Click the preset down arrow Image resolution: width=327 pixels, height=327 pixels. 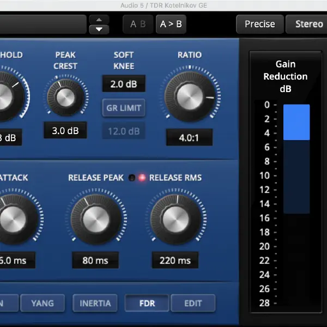coord(99,29)
